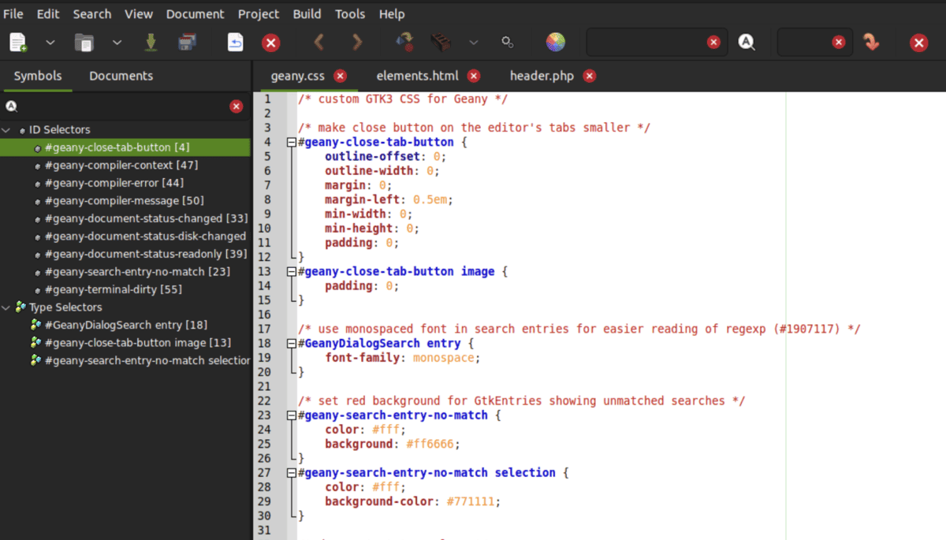Open the Help menu

392,13
